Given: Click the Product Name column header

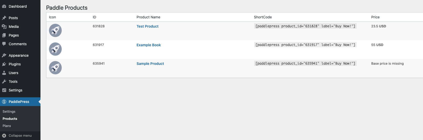Looking at the screenshot, I should [148, 17].
